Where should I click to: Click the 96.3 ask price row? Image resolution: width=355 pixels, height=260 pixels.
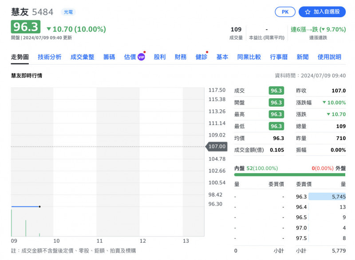(x=321, y=197)
